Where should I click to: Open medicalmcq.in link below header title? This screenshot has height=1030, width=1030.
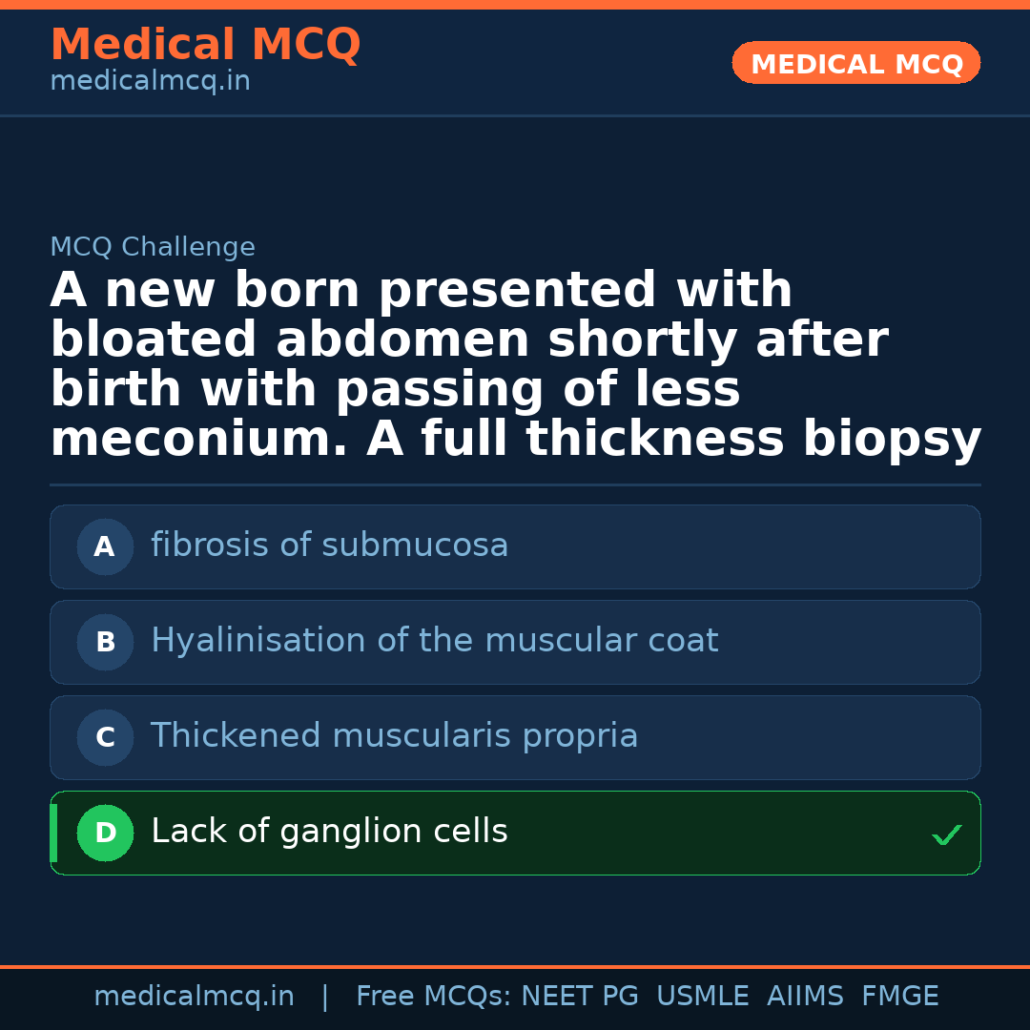tap(150, 82)
